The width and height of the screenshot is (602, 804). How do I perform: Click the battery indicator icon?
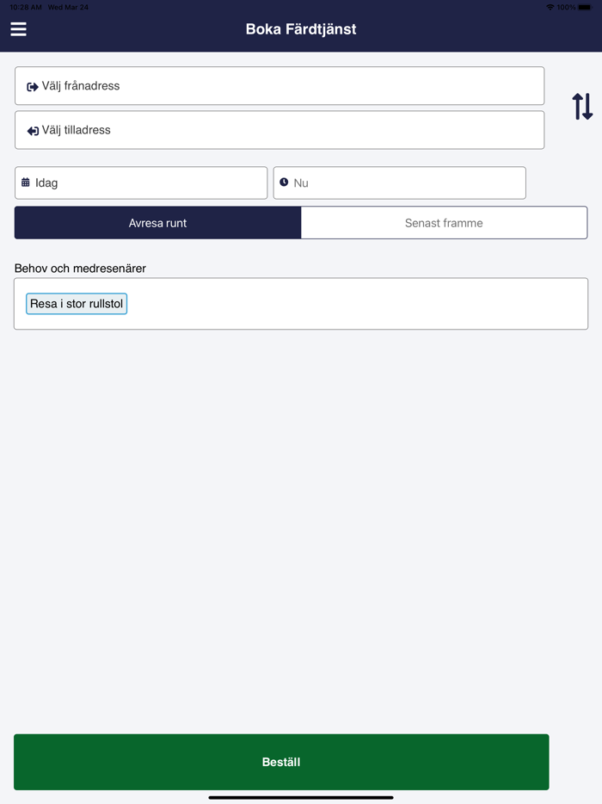tap(585, 7)
